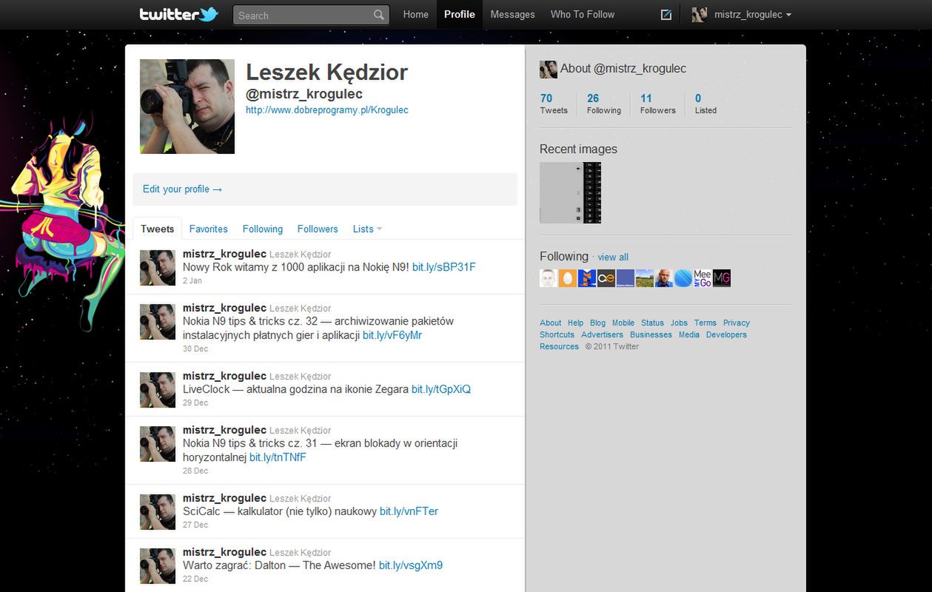
Task: Open the dobreprogramy.pl/Krogulec profile URL
Action: tap(327, 110)
